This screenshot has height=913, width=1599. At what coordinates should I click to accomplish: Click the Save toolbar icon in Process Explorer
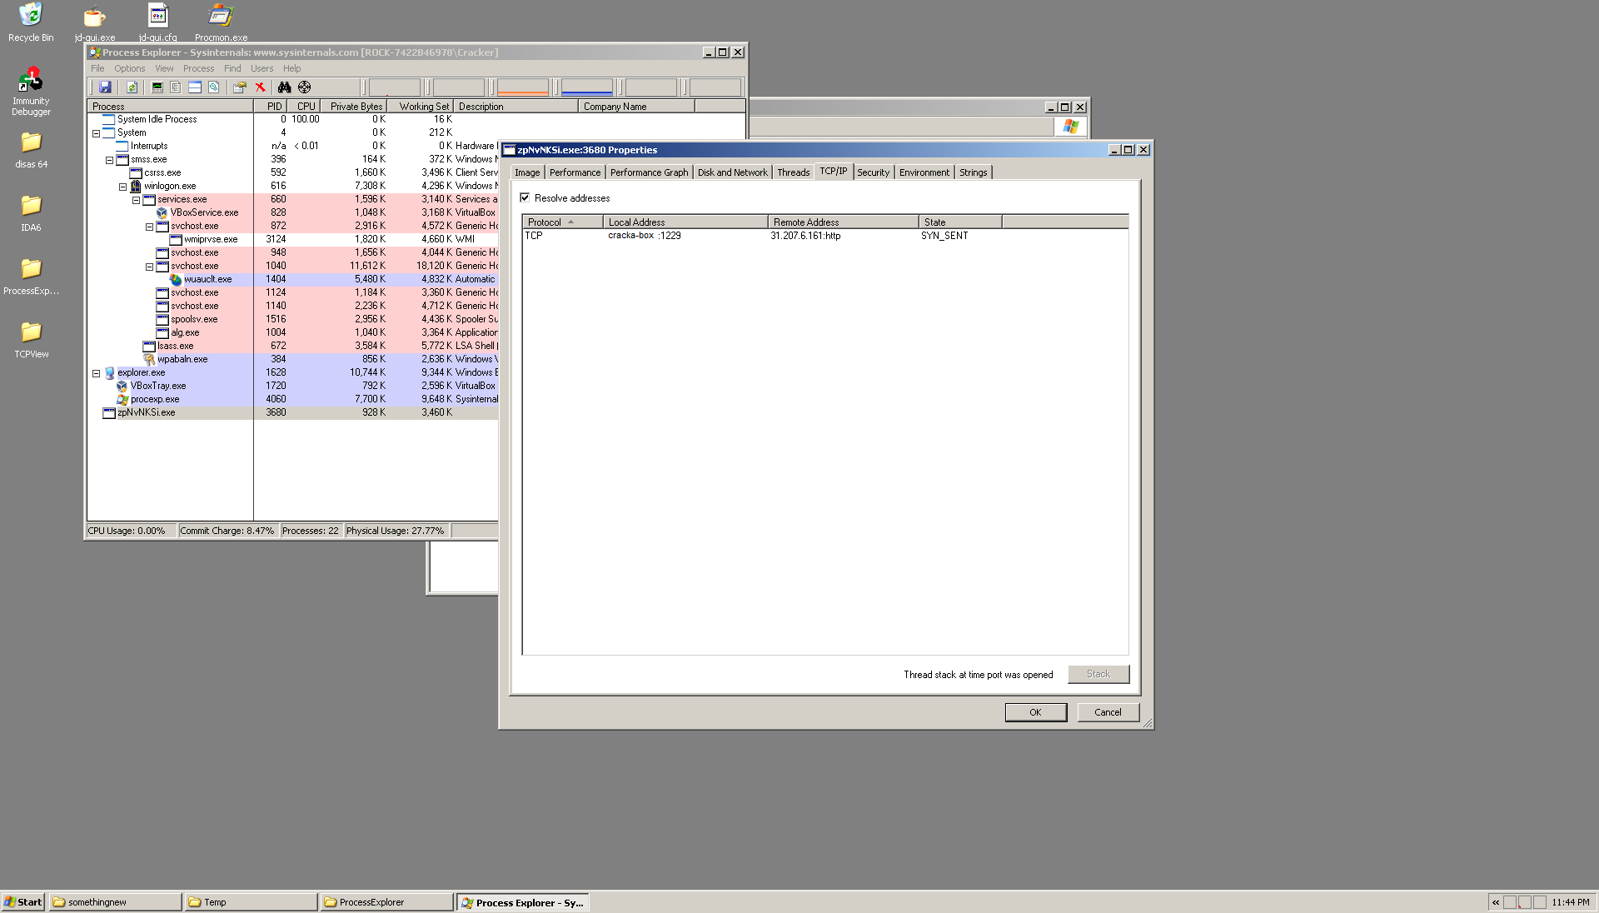coord(105,87)
